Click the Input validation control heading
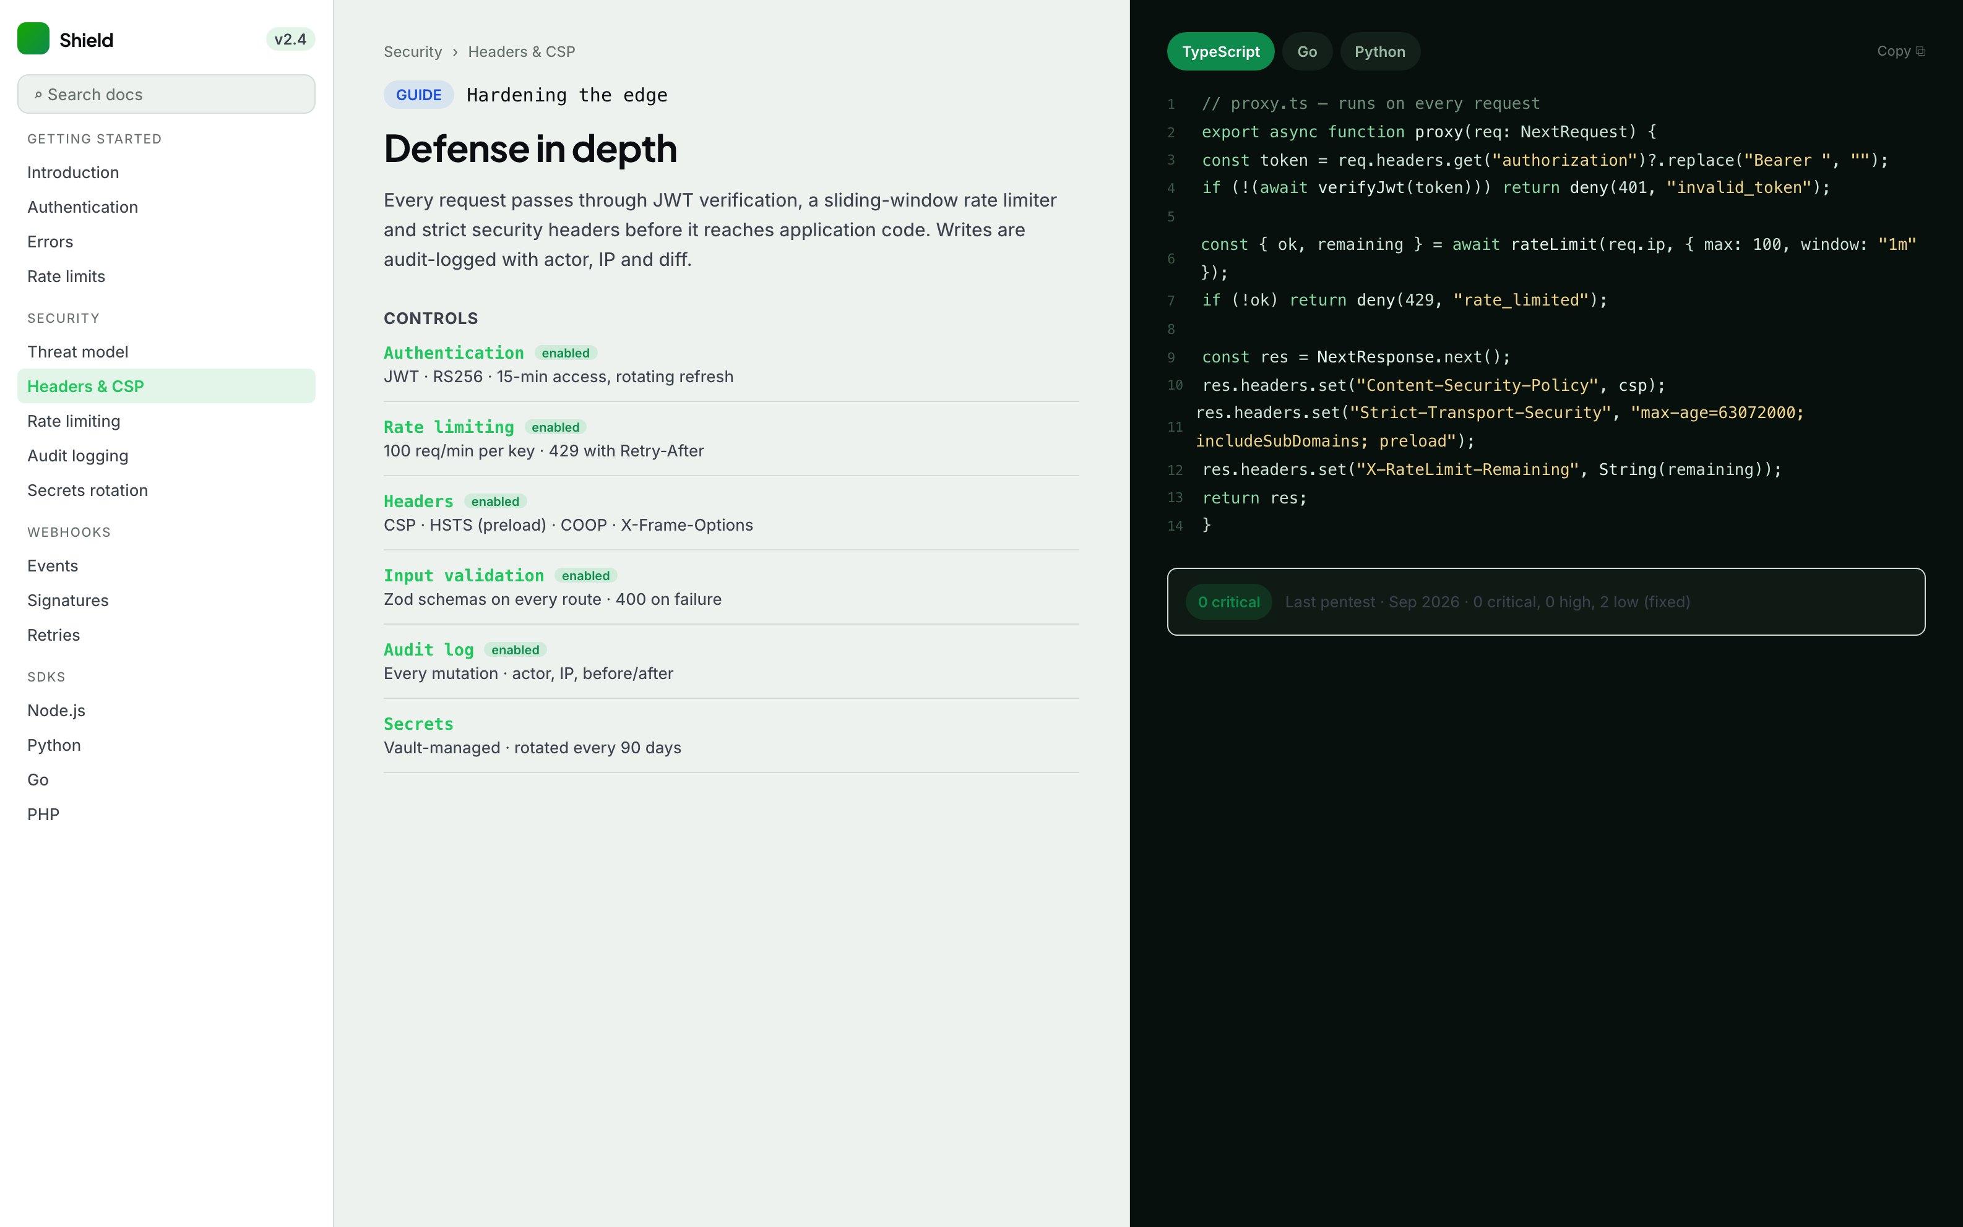 (x=464, y=575)
